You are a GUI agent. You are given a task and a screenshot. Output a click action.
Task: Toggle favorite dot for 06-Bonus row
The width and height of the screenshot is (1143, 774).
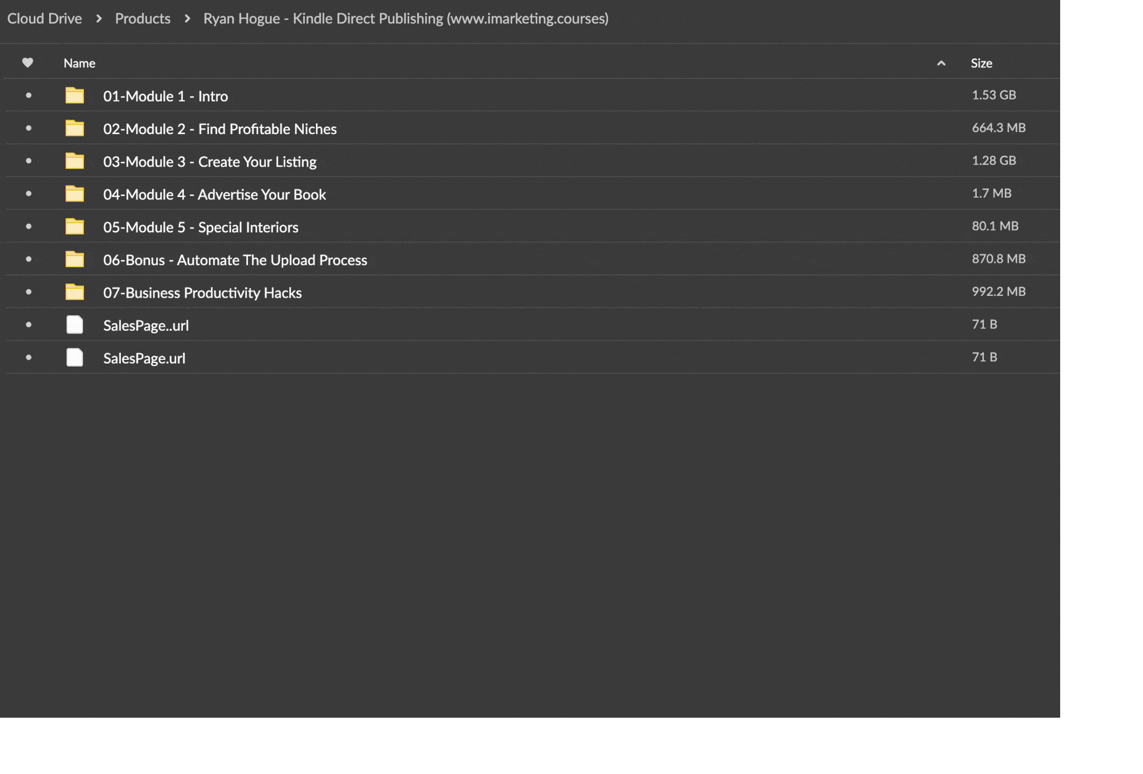(29, 259)
